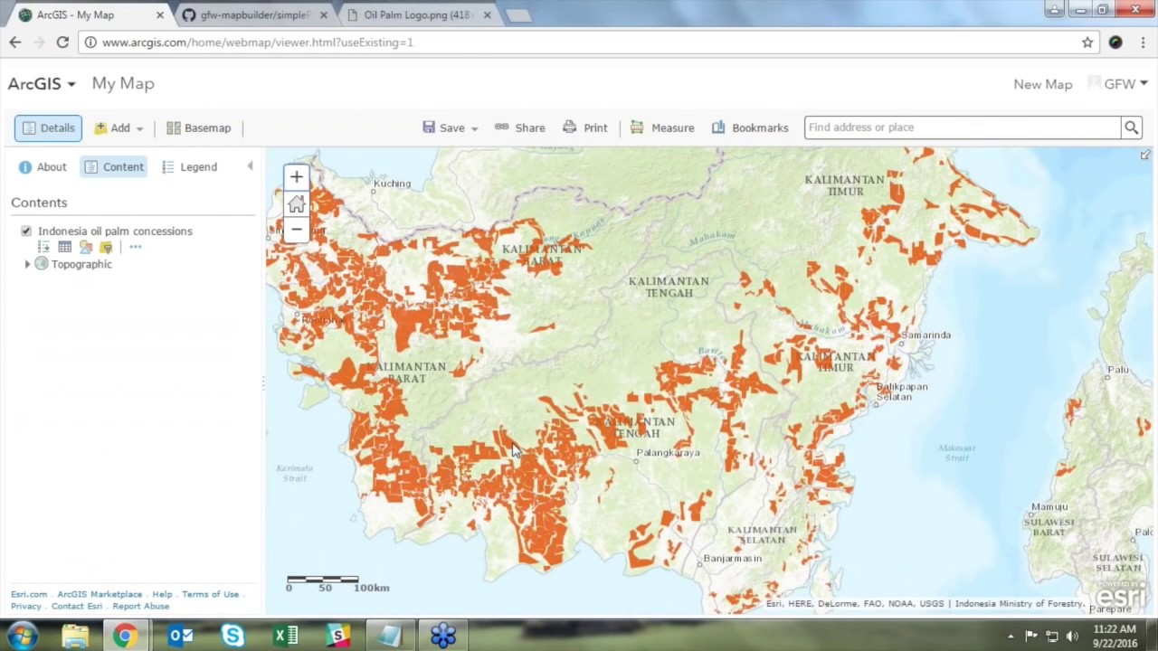Switch to the About tab
1158x651 pixels.
pyautogui.click(x=43, y=167)
